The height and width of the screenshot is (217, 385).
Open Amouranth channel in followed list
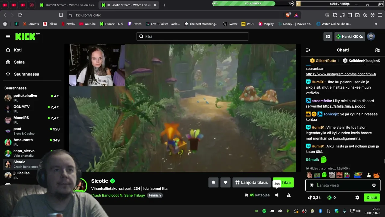point(32,142)
